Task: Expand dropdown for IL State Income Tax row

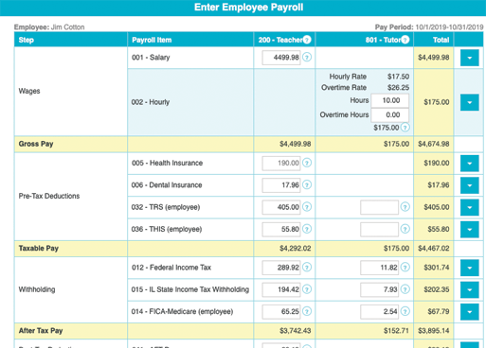Action: coord(470,289)
